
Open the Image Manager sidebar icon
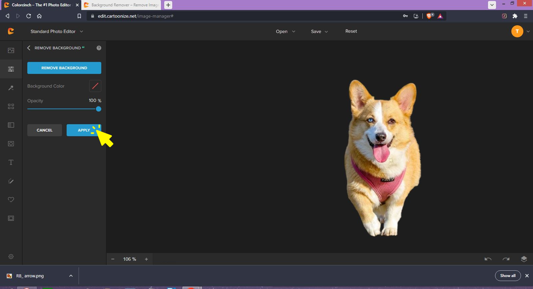click(x=11, y=50)
